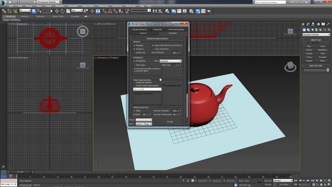Image resolution: width=332 pixels, height=187 pixels.
Task: Open the Render Setup toolbar icon
Action: point(198,11)
